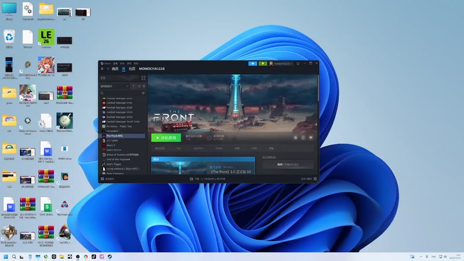Open taskbar search magnifier
Image resolution: width=464 pixels, height=261 pixels.
pyautogui.click(x=14, y=256)
